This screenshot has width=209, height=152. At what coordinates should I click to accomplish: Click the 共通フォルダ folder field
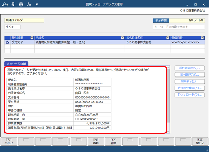pyautogui.click(x=24, y=20)
